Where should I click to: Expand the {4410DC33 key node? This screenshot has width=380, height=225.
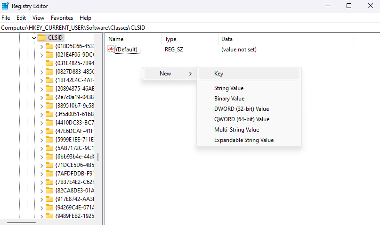point(41,123)
